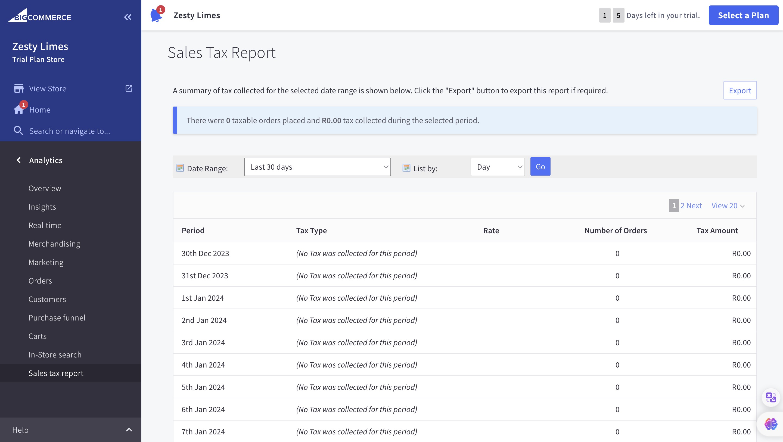The image size is (783, 442).
Task: Open the brain assistant icon
Action: (x=770, y=424)
